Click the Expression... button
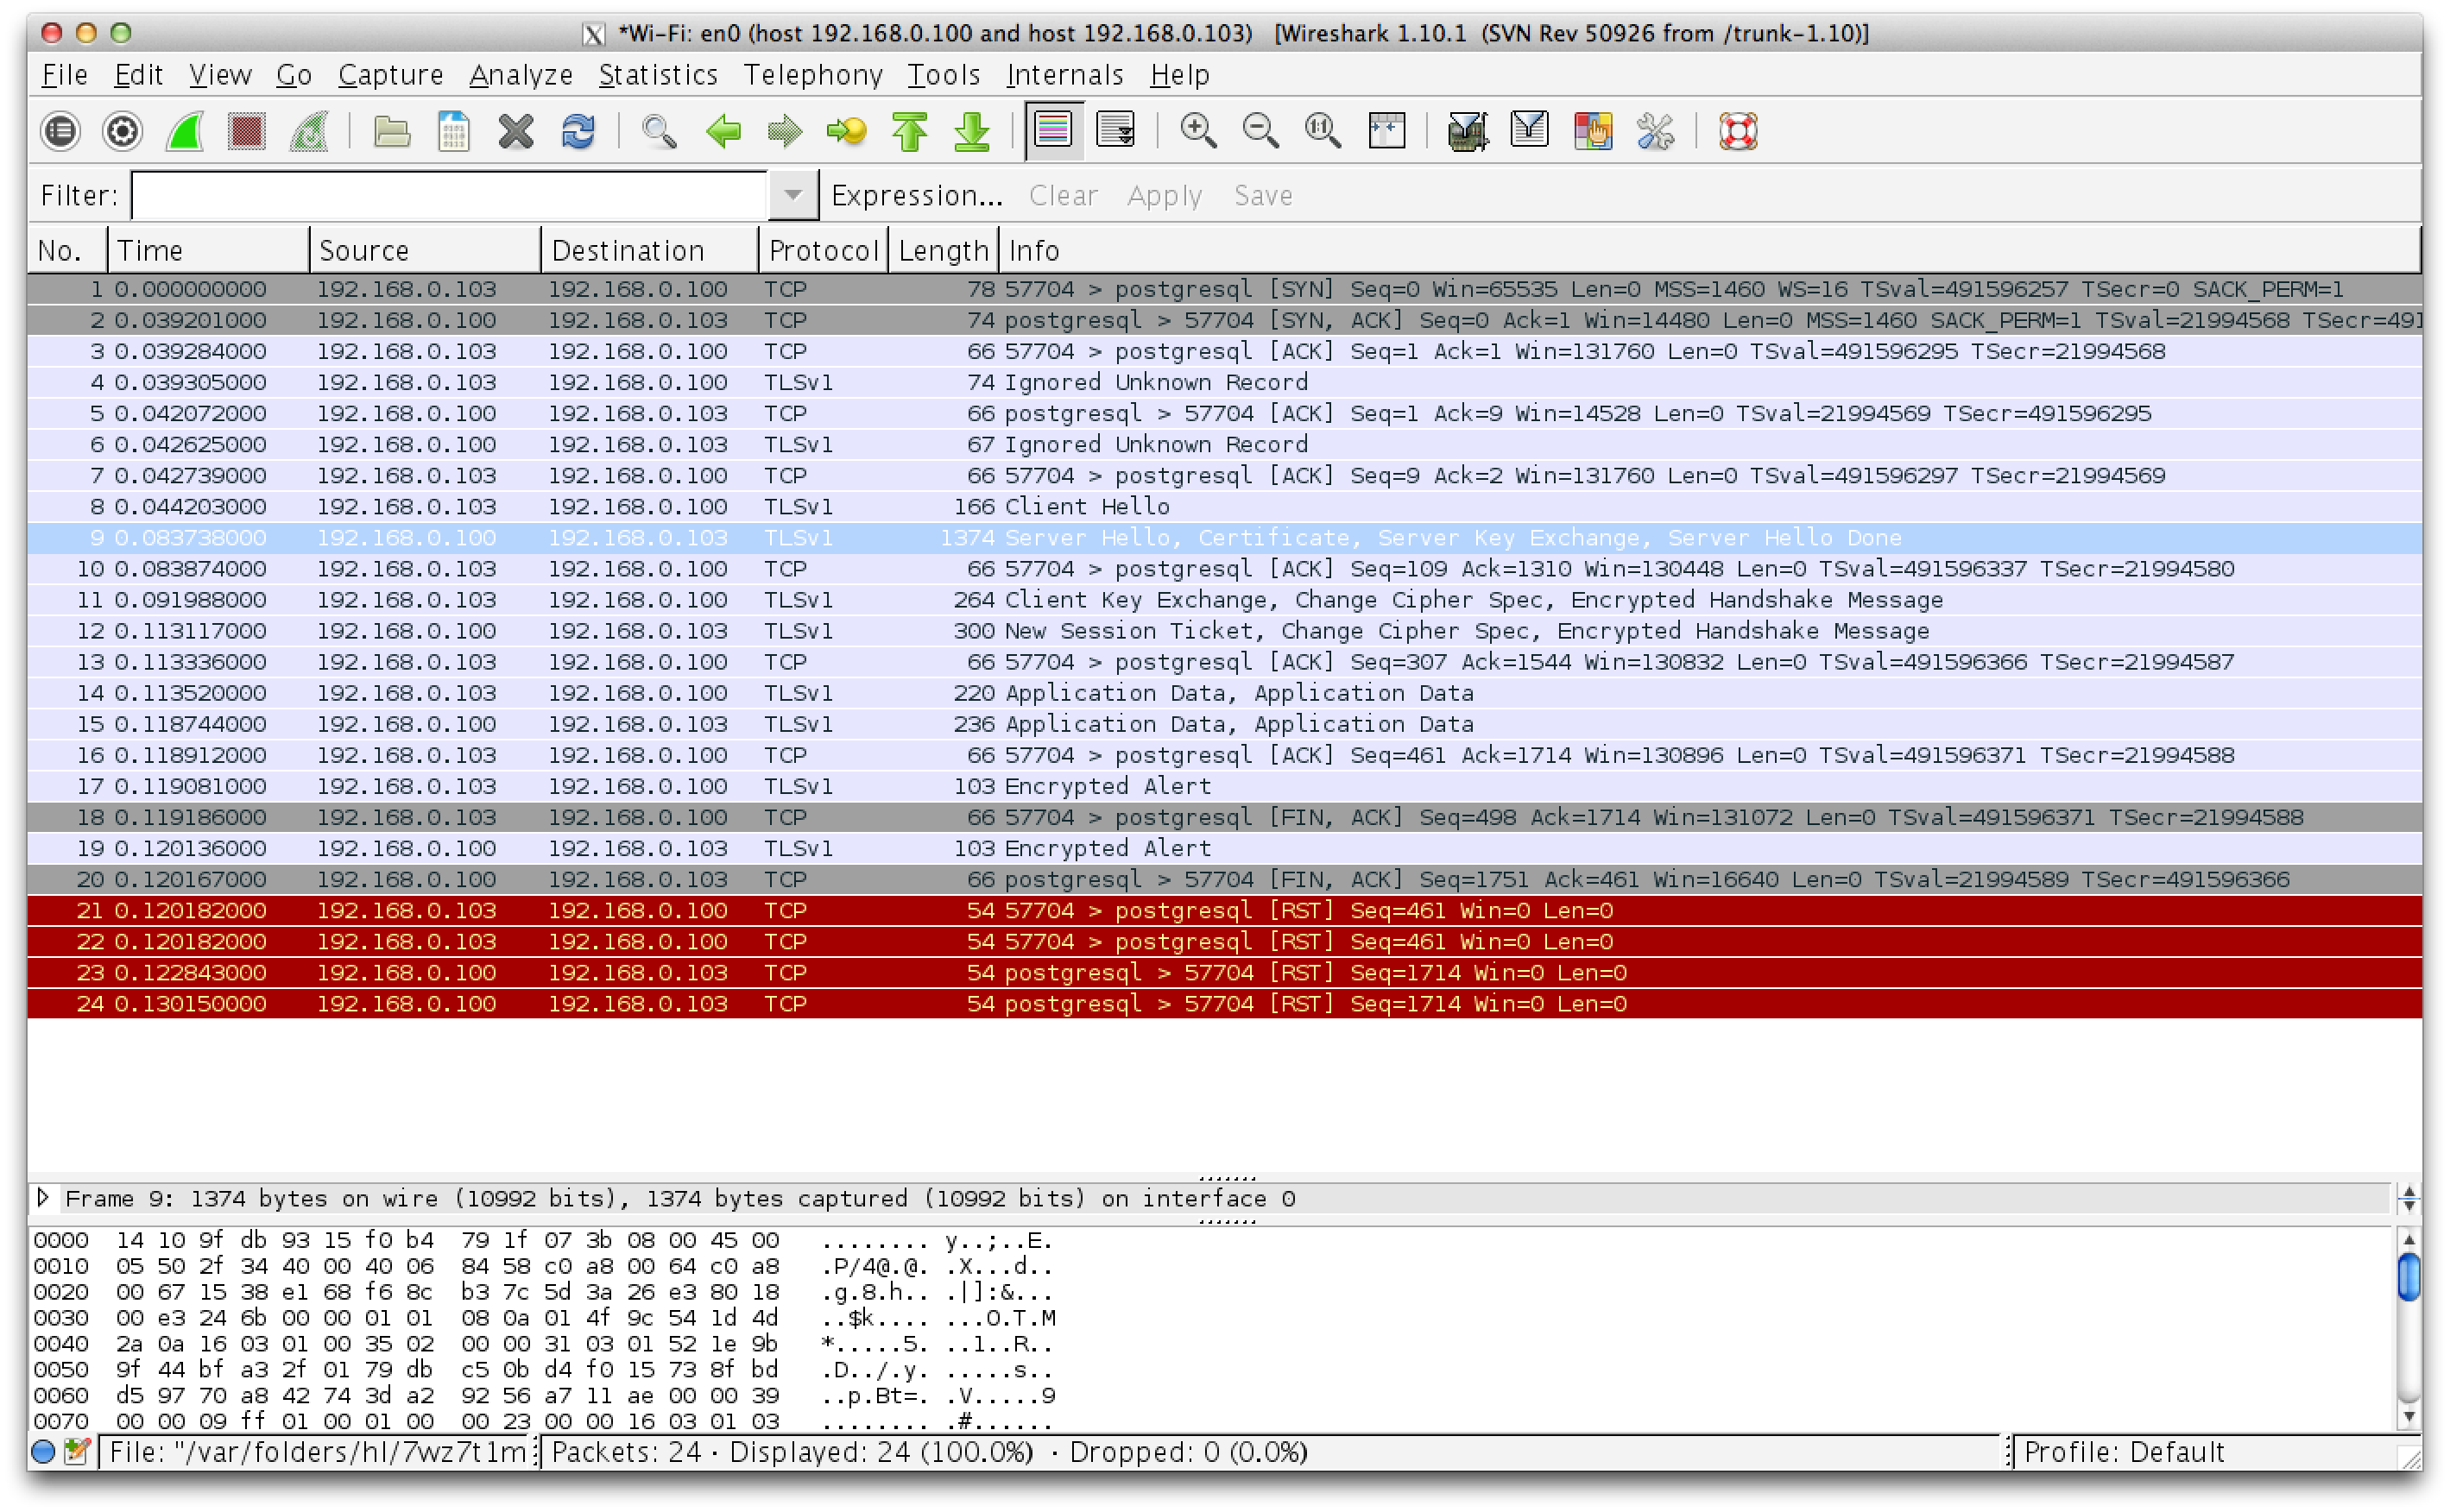Screen dimensions: 2450x1512 click(916, 195)
